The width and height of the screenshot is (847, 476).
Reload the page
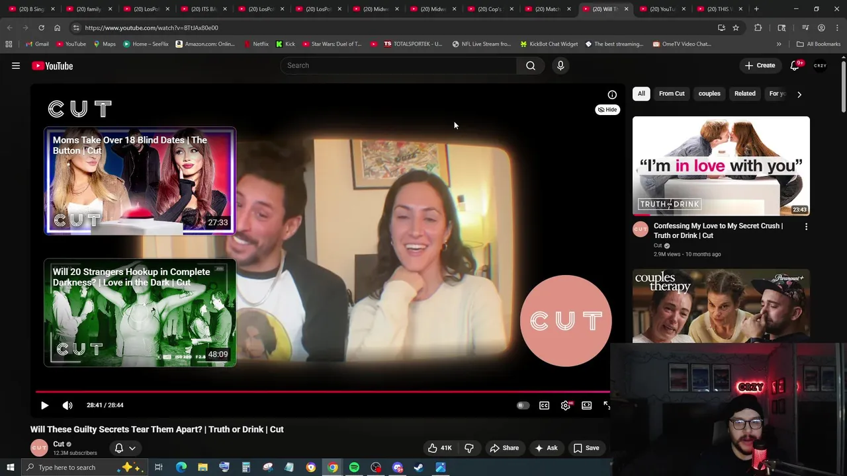click(41, 28)
